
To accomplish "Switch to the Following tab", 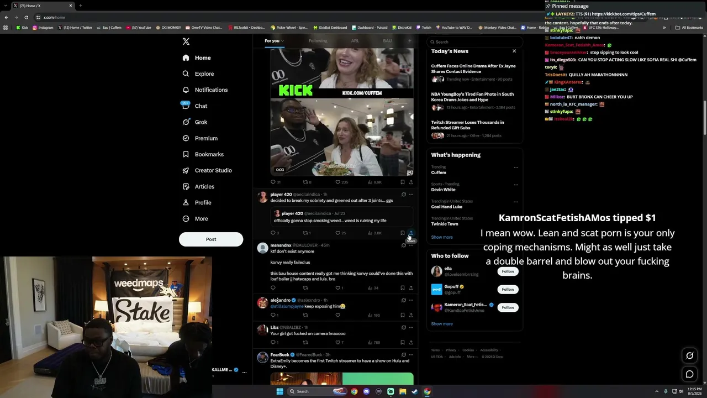I will click(318, 41).
